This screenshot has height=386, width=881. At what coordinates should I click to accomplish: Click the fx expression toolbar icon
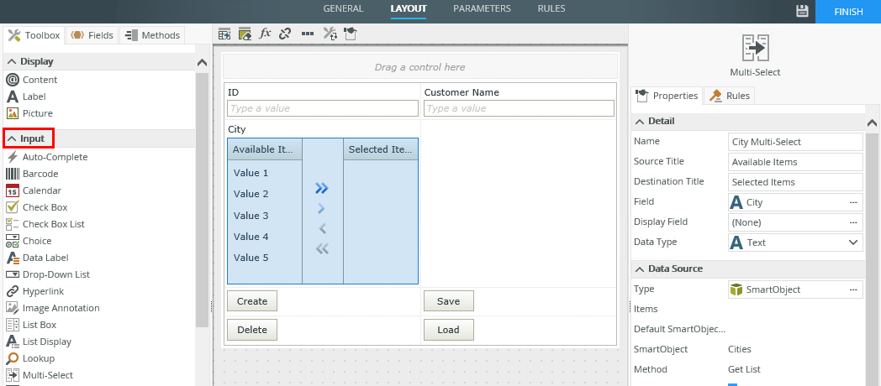click(x=265, y=34)
